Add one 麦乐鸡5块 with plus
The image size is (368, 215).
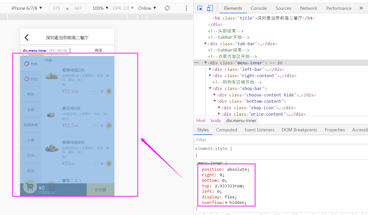click(109, 125)
